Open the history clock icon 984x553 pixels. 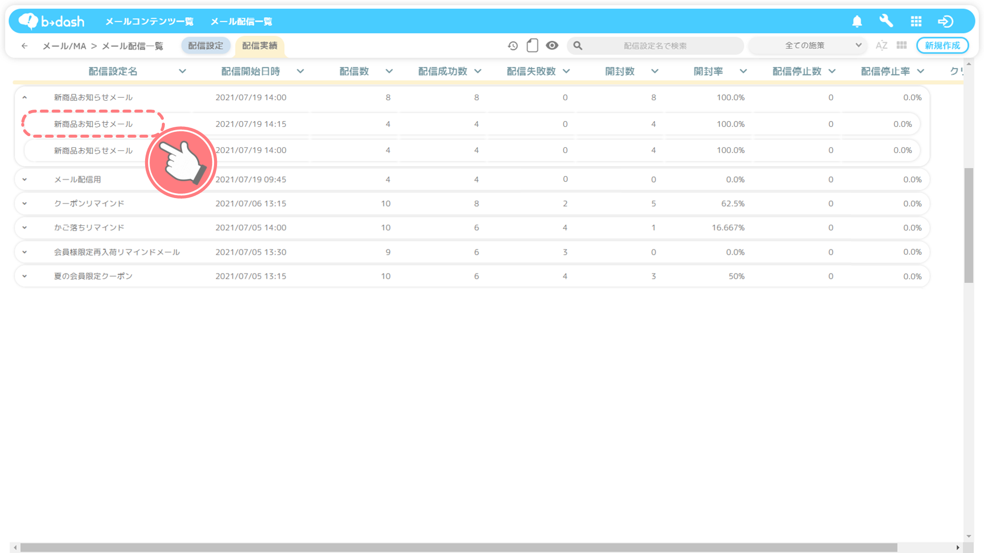(513, 46)
